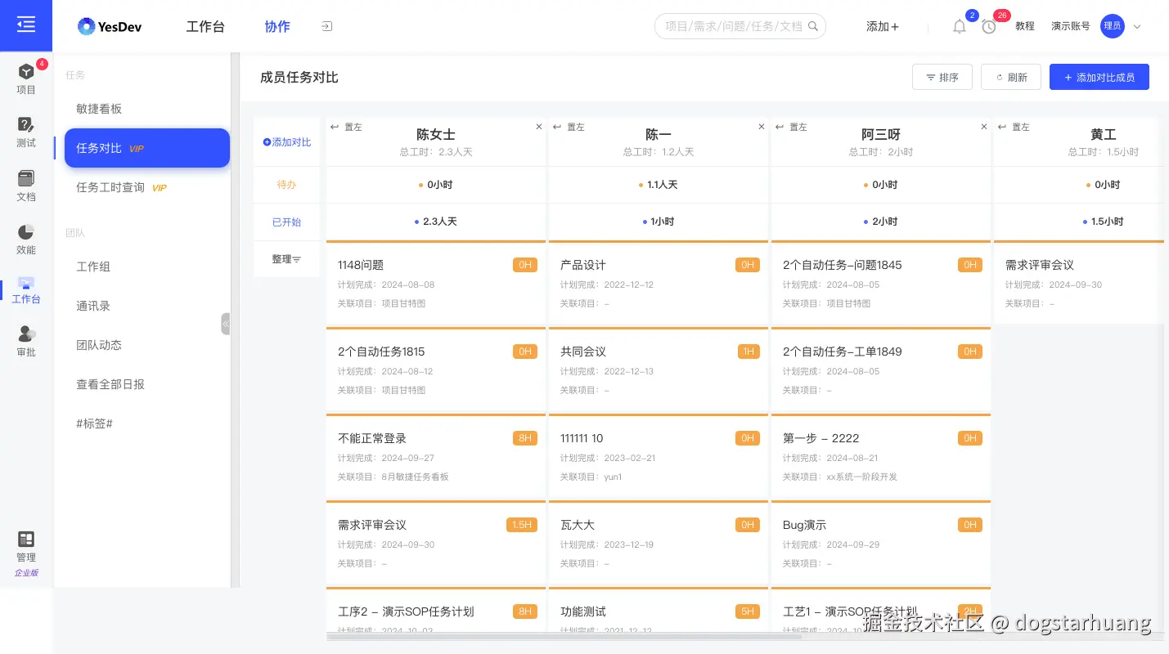Screen dimensions: 1169x654
Task: Select the 待办 tab
Action: (x=286, y=185)
